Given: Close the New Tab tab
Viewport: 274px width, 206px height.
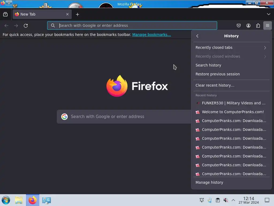Looking at the screenshot, I should (x=67, y=14).
